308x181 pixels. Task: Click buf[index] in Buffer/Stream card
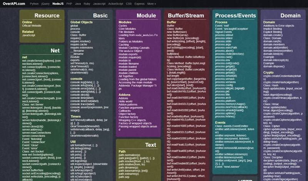tap(173, 54)
